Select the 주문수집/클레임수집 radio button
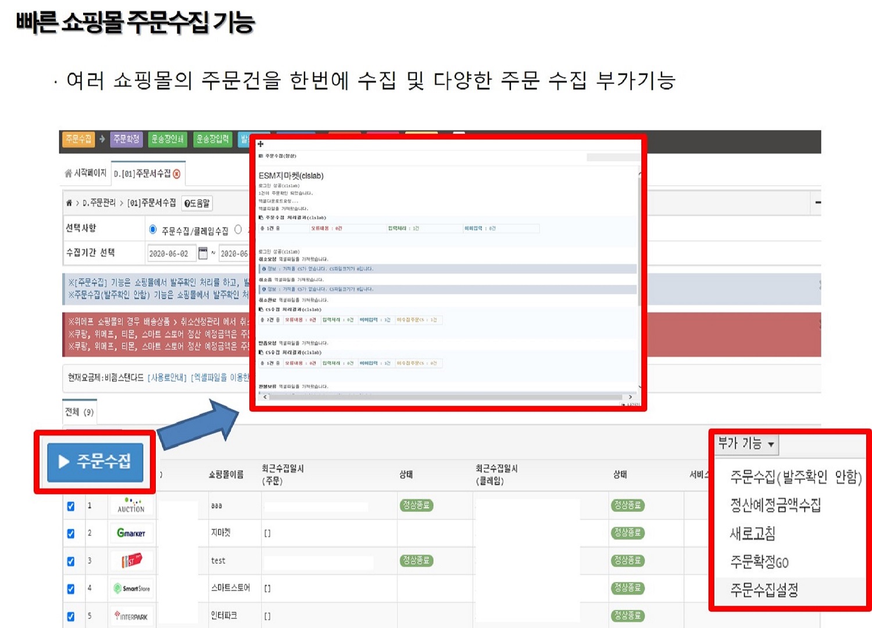 click(153, 228)
